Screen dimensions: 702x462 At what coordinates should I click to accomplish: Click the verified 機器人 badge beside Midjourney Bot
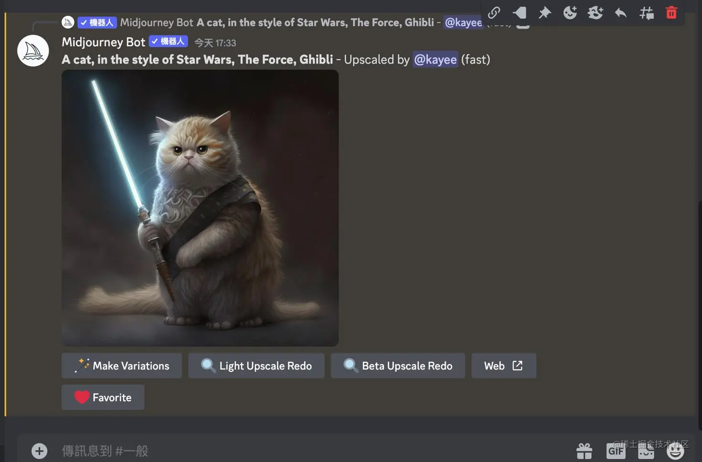pyautogui.click(x=169, y=42)
